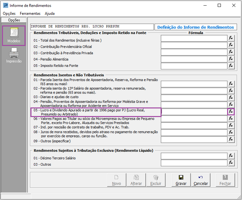Open the Opções menu
Screen dimensions: 242x200
tap(9, 14)
